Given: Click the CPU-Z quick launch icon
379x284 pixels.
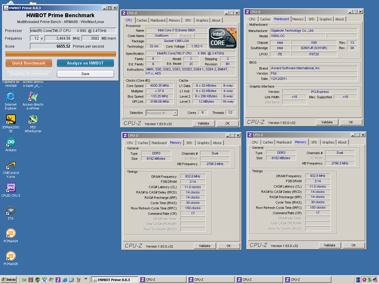Looking at the screenshot, I should [58, 280].
